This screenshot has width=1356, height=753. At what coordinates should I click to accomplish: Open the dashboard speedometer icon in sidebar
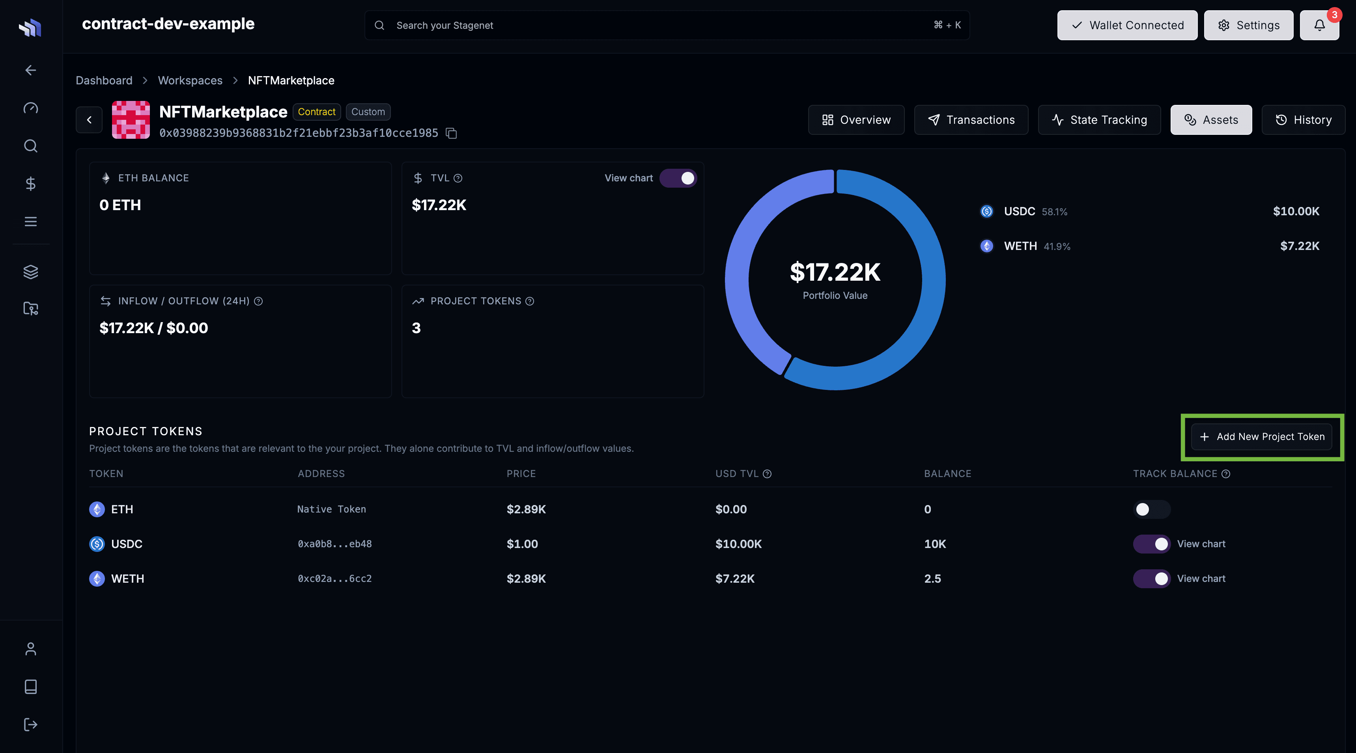[x=30, y=108]
